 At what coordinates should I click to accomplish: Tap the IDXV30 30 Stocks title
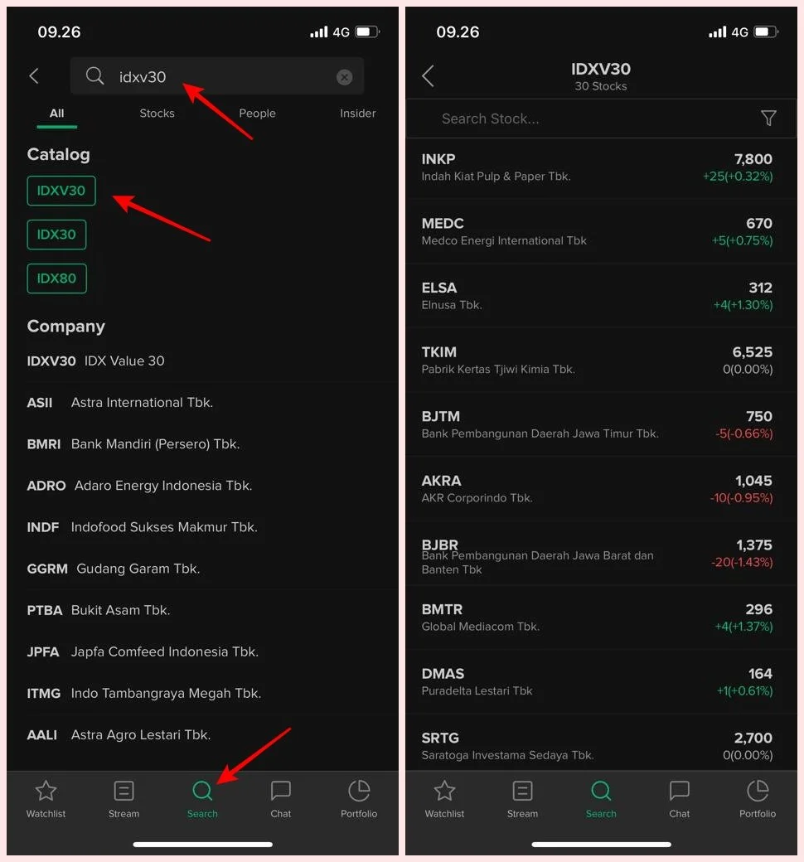(601, 76)
